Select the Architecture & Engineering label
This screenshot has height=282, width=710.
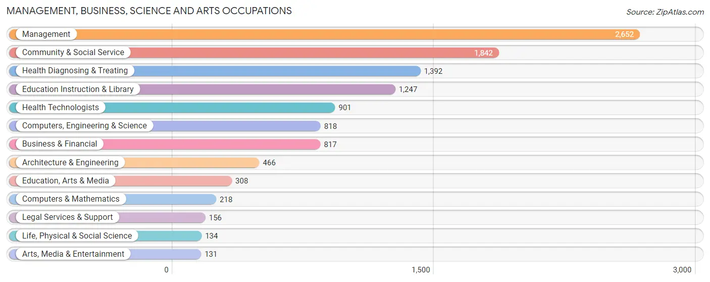pos(70,163)
